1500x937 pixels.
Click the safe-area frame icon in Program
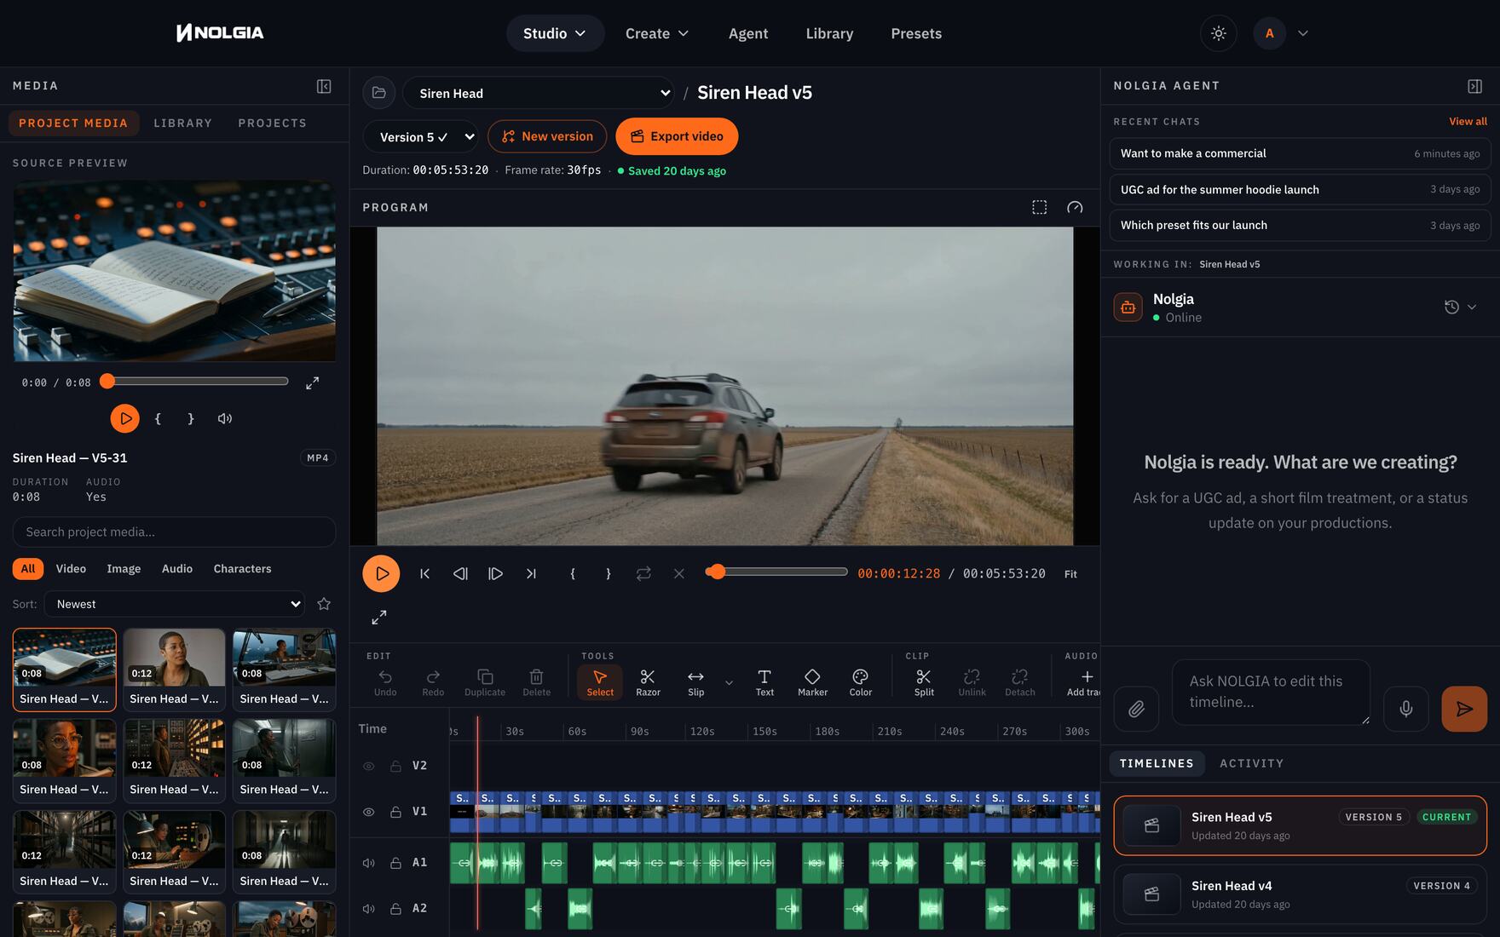1040,207
